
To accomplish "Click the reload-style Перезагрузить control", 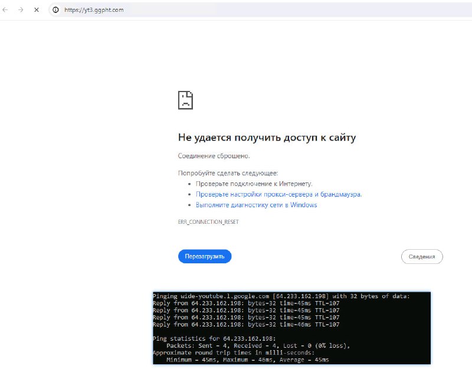I will [x=204, y=256].
